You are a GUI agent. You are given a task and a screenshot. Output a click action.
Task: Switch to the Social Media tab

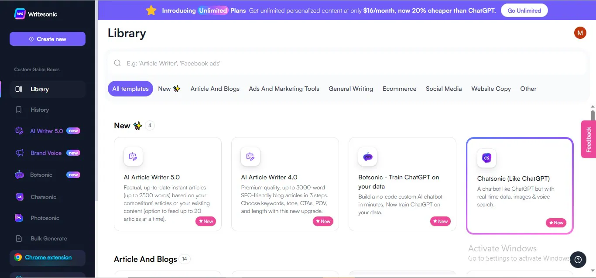444,89
